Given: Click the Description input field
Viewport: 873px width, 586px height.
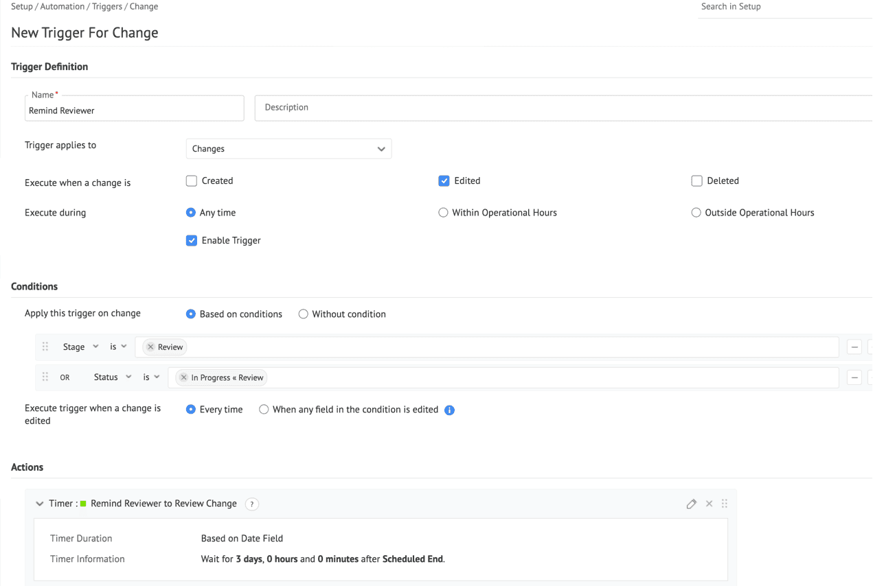Looking at the screenshot, I should pyautogui.click(x=563, y=108).
